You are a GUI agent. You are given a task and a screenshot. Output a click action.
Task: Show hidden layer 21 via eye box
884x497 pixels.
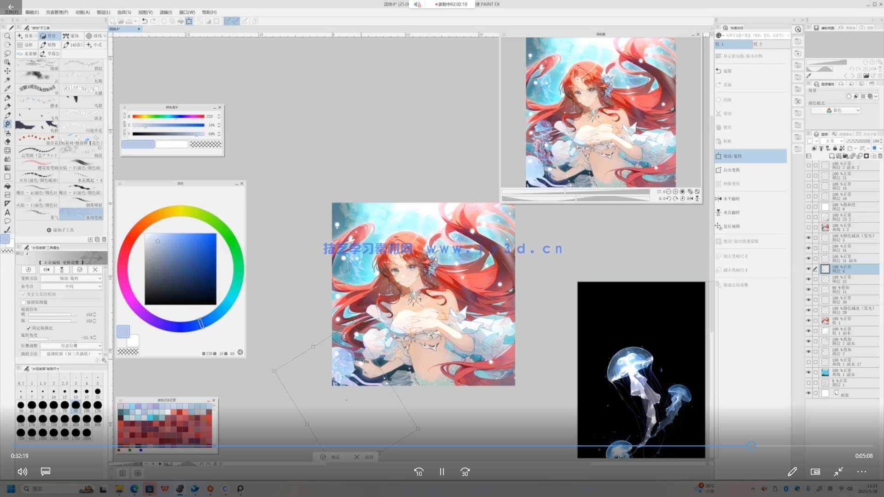pos(808,176)
